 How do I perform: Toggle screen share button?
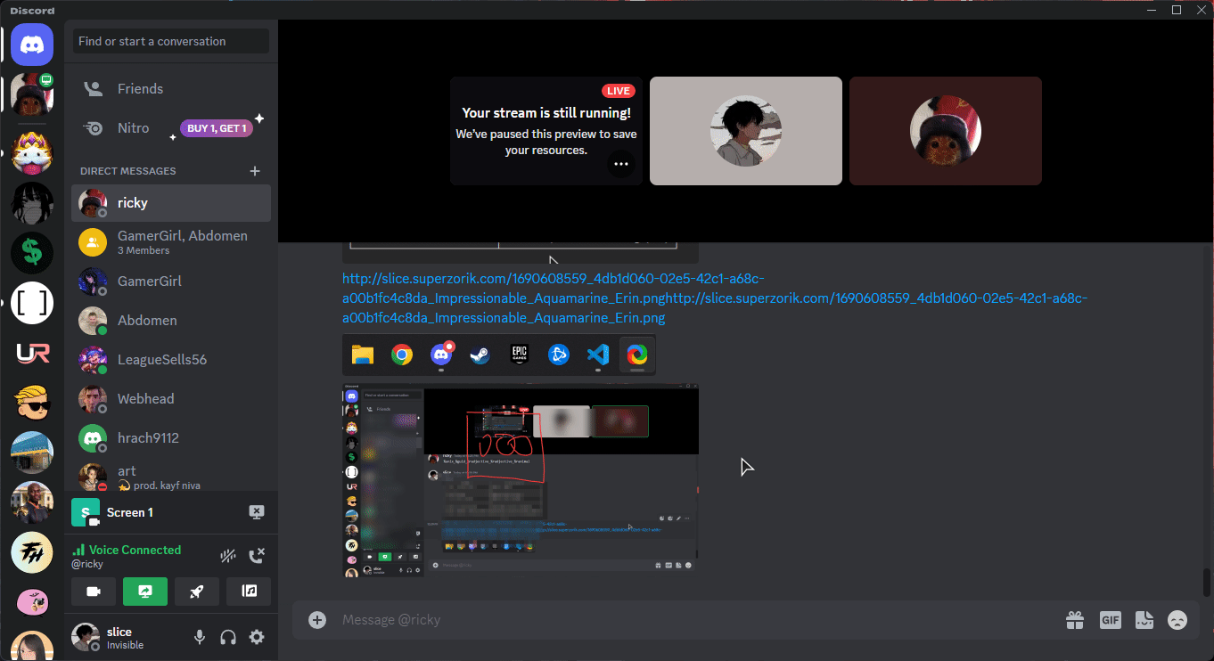[145, 592]
